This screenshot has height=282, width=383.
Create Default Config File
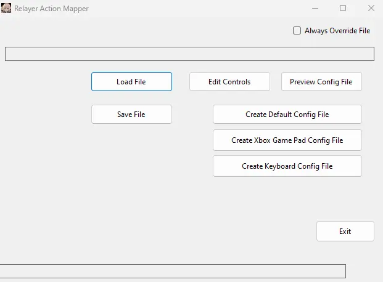click(x=287, y=114)
